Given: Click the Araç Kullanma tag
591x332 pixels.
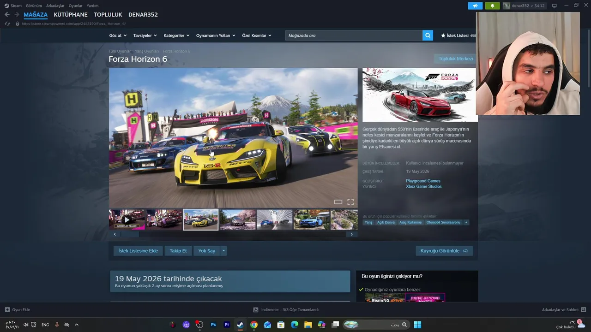Looking at the screenshot, I should coord(410,222).
